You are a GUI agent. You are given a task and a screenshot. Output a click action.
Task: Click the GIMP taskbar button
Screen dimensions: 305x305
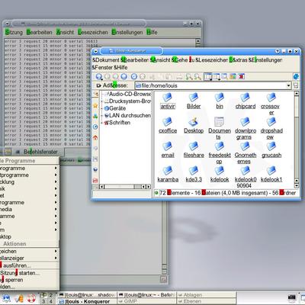tap(146, 301)
